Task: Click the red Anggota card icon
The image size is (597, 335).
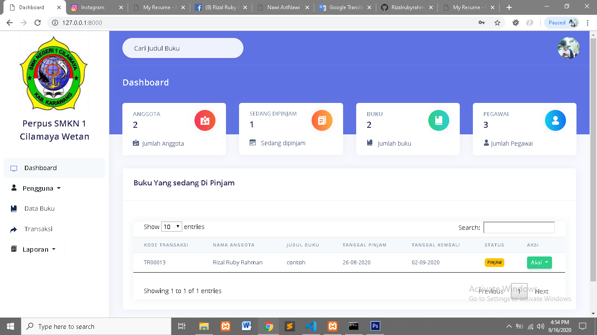Action: pyautogui.click(x=205, y=120)
